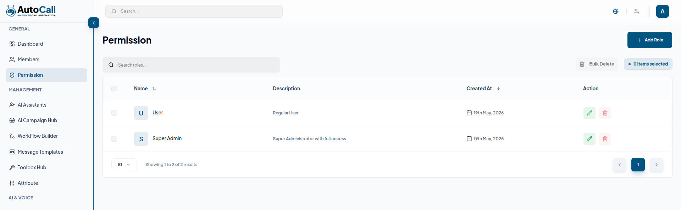Click the 0 items selected badge
This screenshot has width=681, height=210.
click(x=648, y=64)
